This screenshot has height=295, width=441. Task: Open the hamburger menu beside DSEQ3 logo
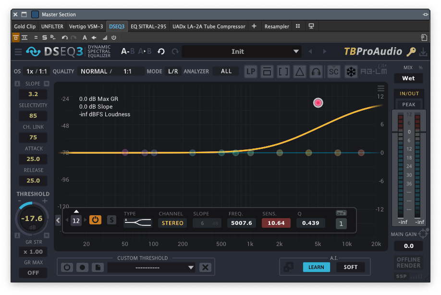click(x=18, y=51)
